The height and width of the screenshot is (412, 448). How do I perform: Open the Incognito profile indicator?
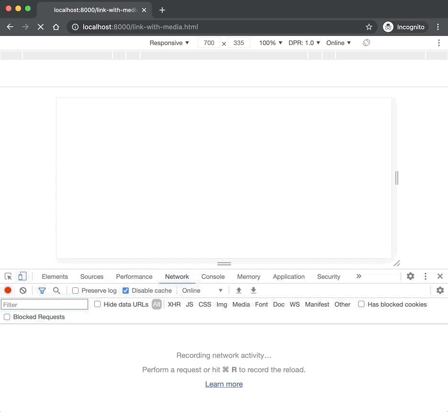click(x=405, y=27)
